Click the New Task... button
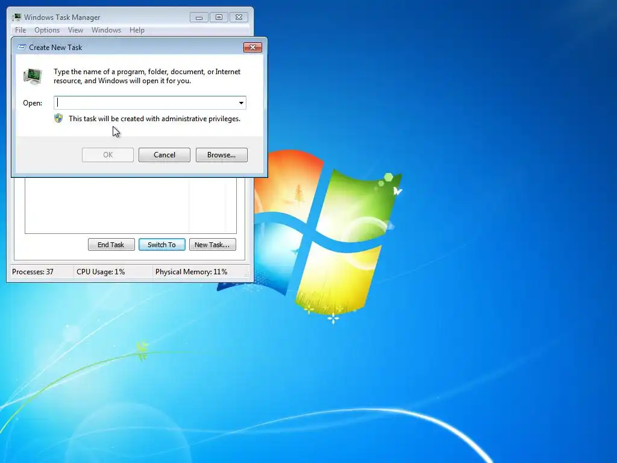This screenshot has width=617, height=463. [x=213, y=245]
